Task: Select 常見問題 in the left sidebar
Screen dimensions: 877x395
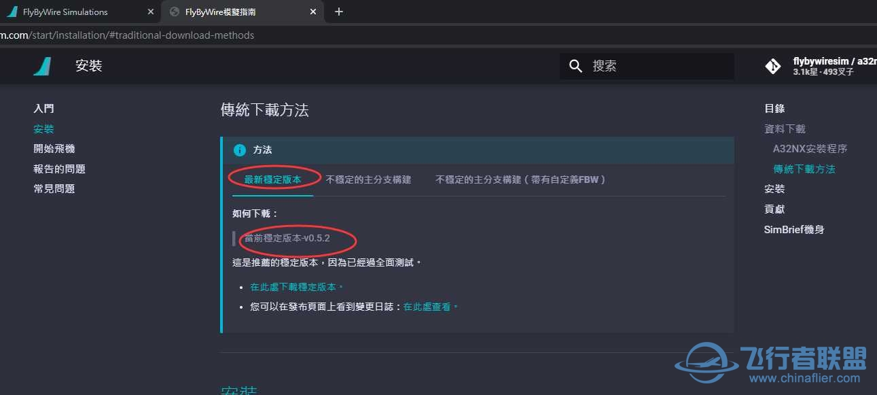Action: click(x=54, y=188)
